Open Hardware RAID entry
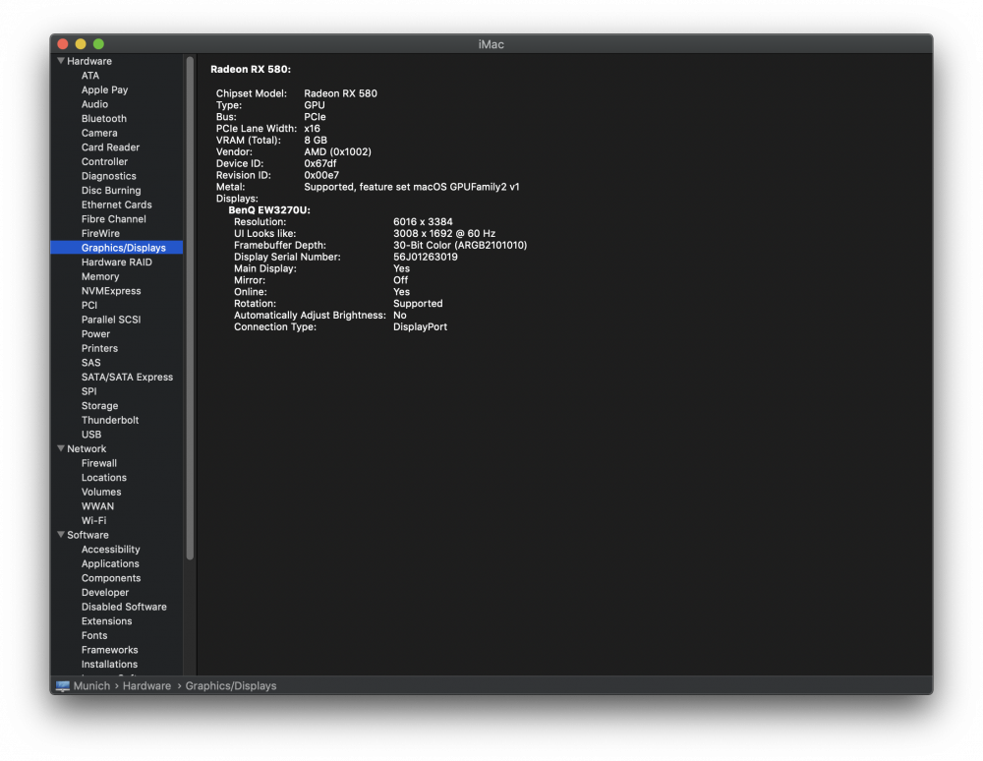 [117, 263]
